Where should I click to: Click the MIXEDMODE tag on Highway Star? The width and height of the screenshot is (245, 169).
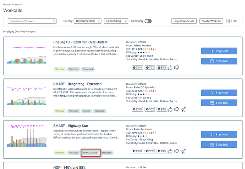click(90, 153)
